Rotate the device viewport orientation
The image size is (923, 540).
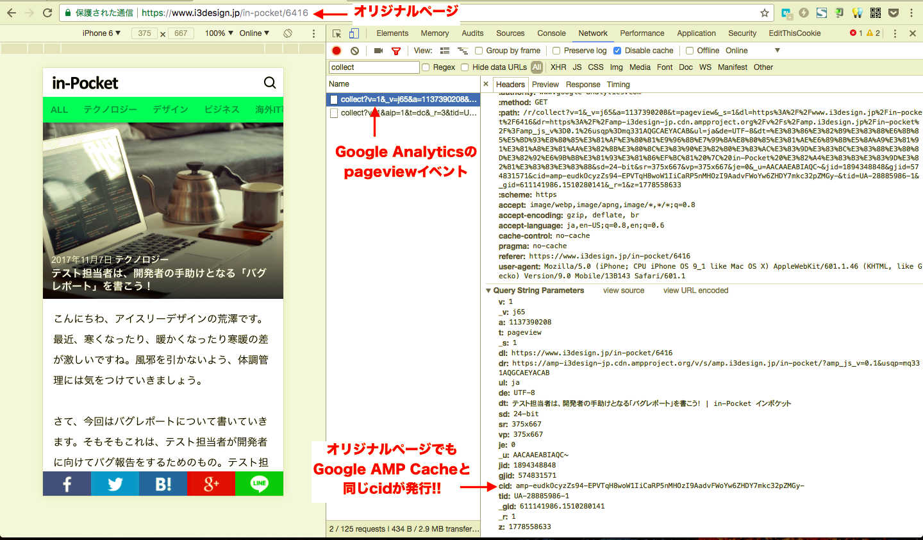(x=288, y=33)
